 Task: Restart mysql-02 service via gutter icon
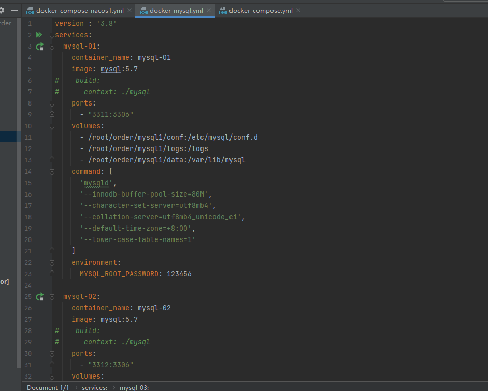pyautogui.click(x=39, y=297)
